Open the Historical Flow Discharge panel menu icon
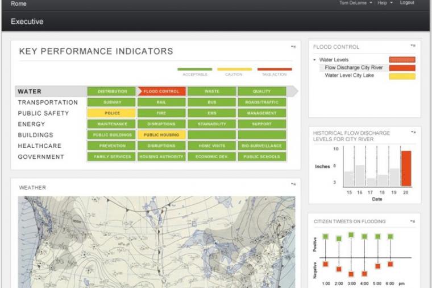This screenshot has width=432, height=288. (x=413, y=132)
